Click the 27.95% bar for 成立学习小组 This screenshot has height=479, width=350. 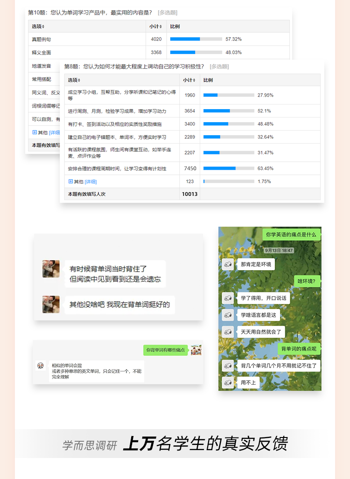(229, 95)
